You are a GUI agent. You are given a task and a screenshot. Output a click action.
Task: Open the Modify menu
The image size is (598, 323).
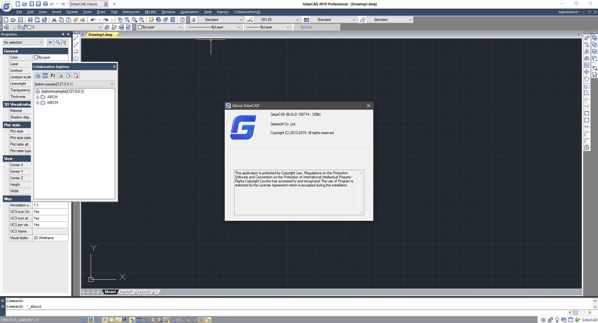(x=150, y=12)
